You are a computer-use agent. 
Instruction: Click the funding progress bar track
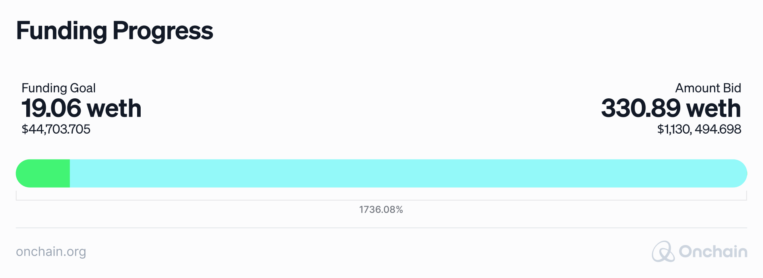click(381, 173)
